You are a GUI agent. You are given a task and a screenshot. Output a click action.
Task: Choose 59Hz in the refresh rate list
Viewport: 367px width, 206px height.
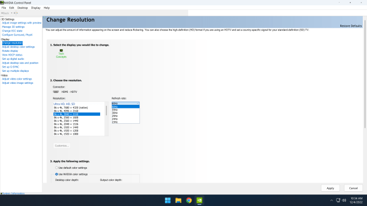click(125, 110)
